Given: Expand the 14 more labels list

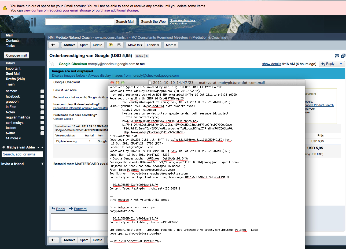Looking at the screenshot, I should 13,138.
